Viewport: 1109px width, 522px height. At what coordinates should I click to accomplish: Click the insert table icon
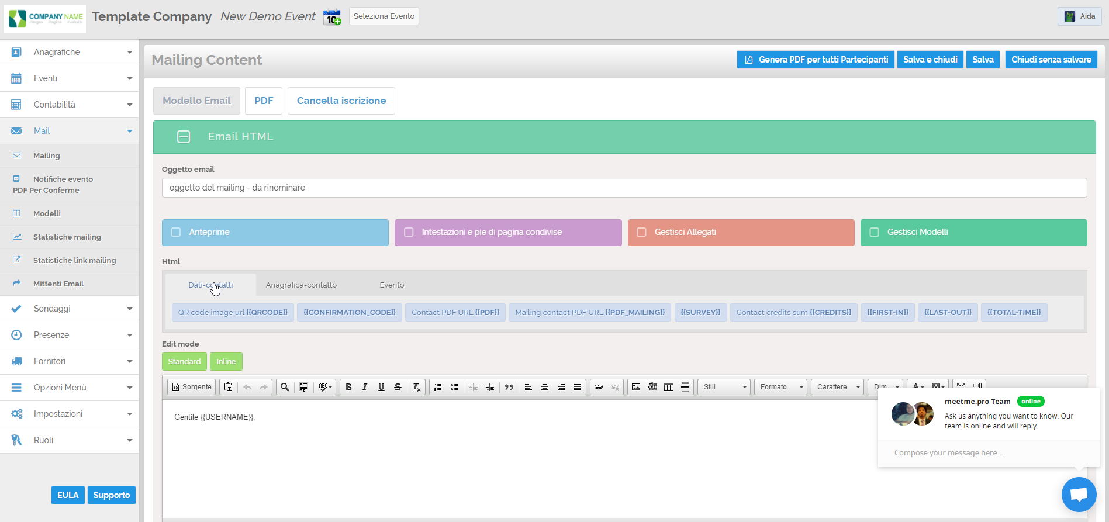coord(669,387)
